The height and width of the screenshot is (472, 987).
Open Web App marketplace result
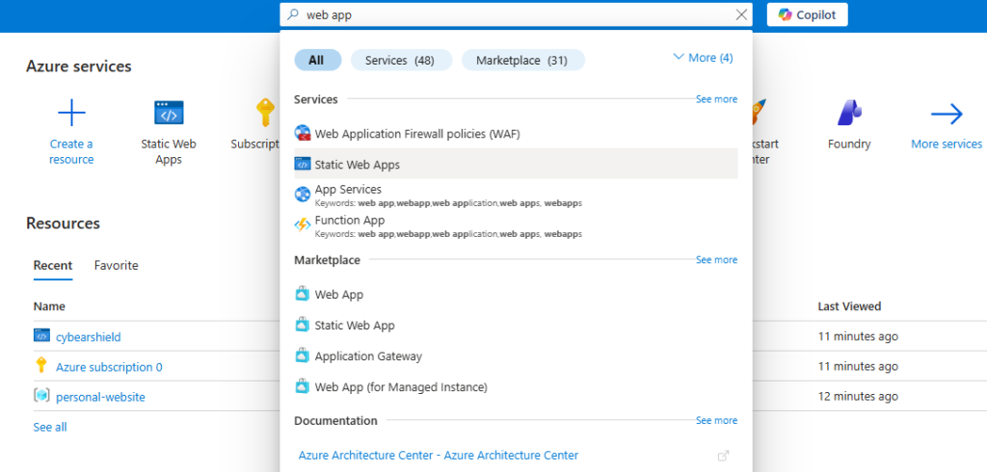tap(338, 295)
